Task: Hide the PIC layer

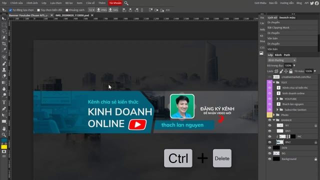Action: (x=269, y=136)
